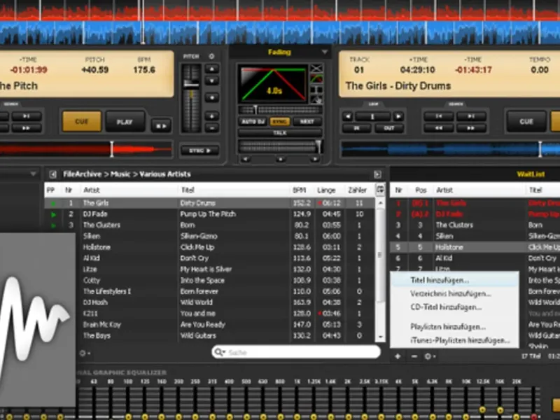This screenshot has height=420, width=560.
Task: Set loop IN point on right deck
Action: pyautogui.click(x=357, y=128)
